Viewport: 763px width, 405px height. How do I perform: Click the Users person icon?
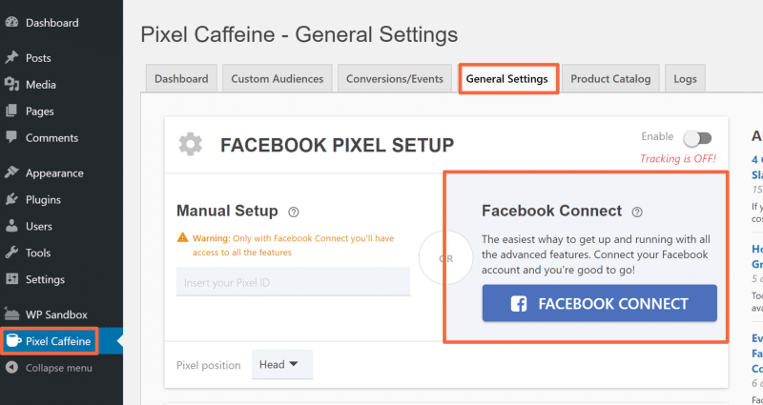[11, 227]
